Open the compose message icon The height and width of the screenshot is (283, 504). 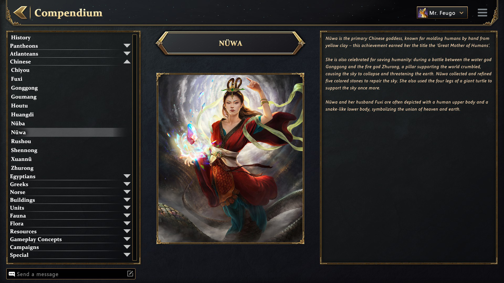(130, 274)
